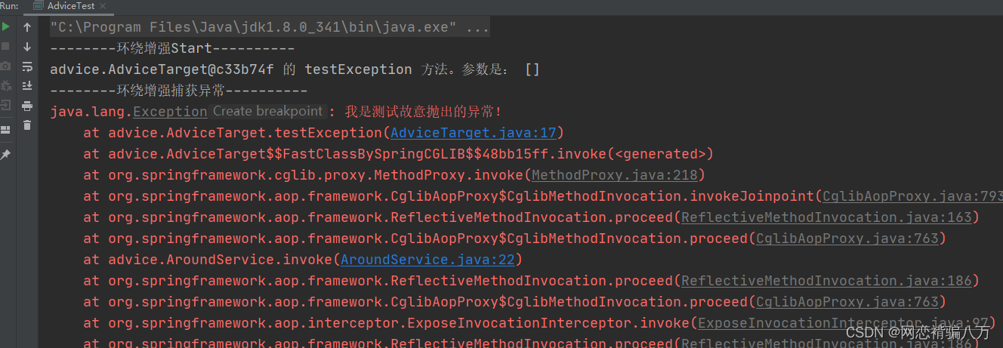Expand the folded java.exe command line
Image resolution: width=1003 pixels, height=348 pixels.
[x=477, y=28]
